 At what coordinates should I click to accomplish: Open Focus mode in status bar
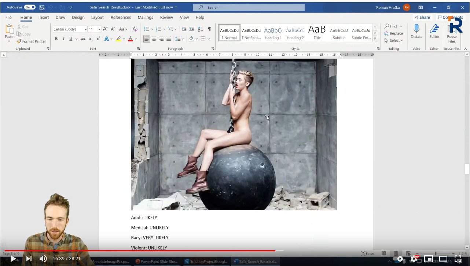pos(367,254)
